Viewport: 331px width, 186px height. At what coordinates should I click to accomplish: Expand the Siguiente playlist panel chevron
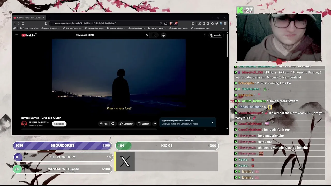pyautogui.click(x=212, y=122)
